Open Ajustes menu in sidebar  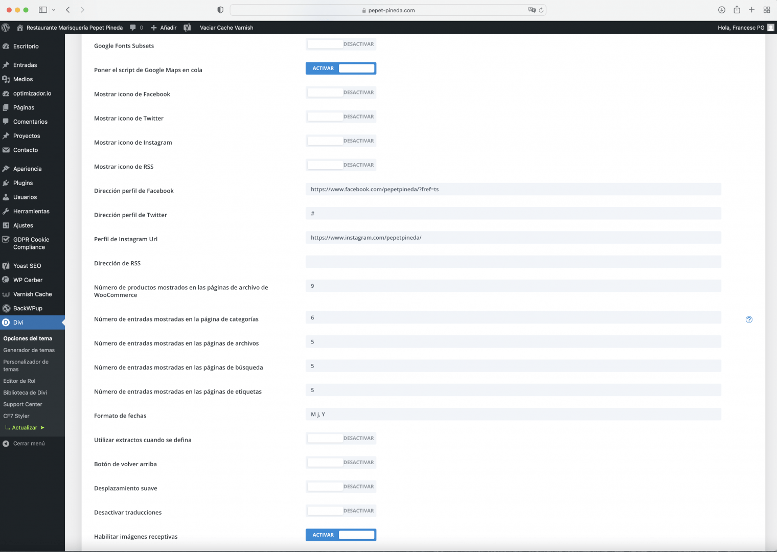click(32, 225)
